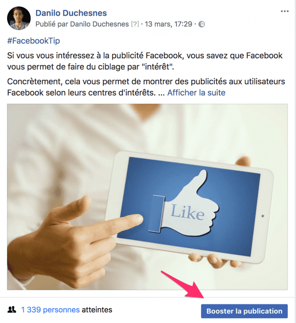Open the #FacebookTip hashtag
This screenshot has width=296, height=323.
pos(33,41)
